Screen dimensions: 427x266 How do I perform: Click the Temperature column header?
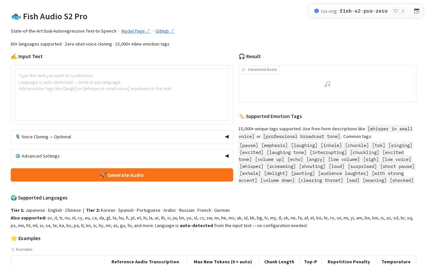(396, 262)
